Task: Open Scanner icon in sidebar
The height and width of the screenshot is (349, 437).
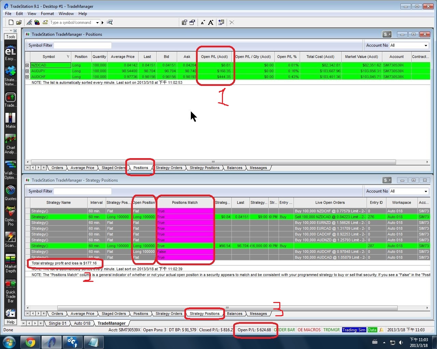Action: point(10,239)
